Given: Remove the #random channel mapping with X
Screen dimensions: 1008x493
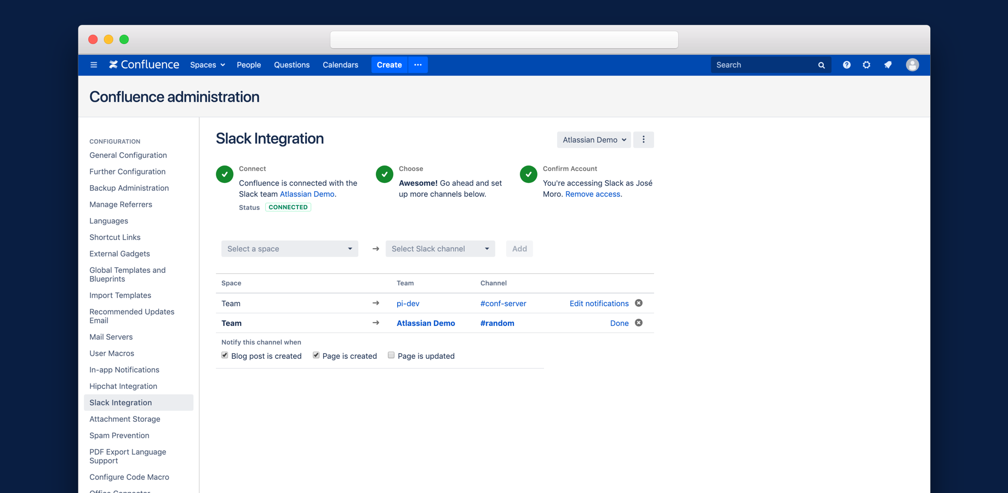Looking at the screenshot, I should (638, 323).
